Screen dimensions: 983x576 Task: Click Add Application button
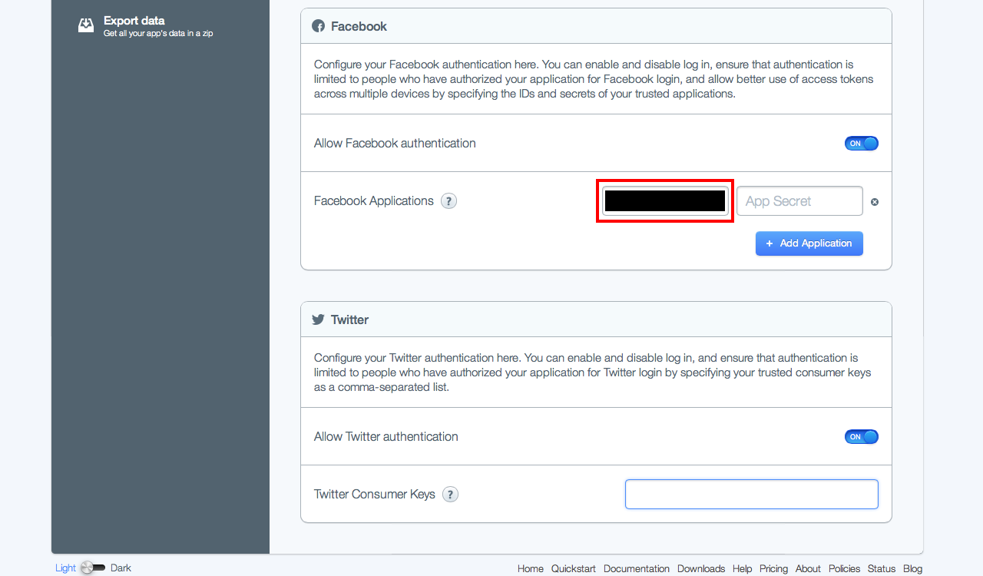(x=809, y=243)
